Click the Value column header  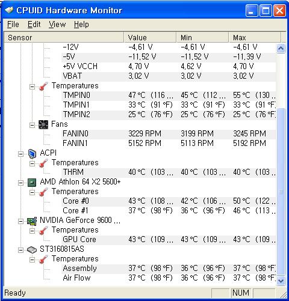150,37
